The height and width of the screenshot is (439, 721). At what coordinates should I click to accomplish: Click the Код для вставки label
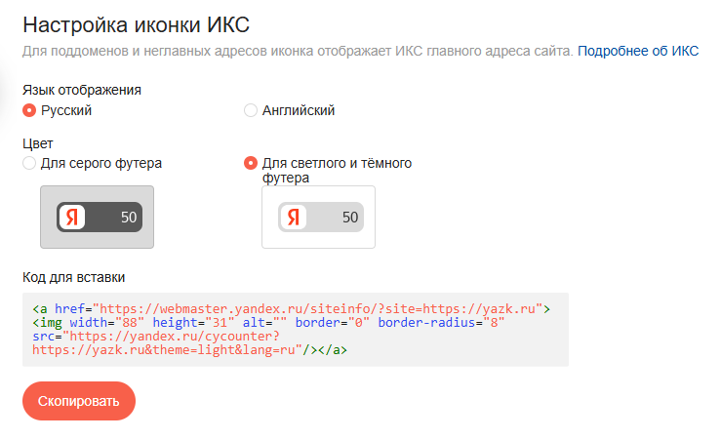[73, 277]
